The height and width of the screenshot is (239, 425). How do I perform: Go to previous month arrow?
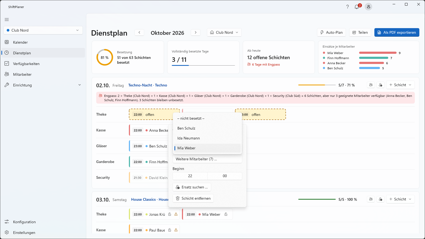(139, 32)
